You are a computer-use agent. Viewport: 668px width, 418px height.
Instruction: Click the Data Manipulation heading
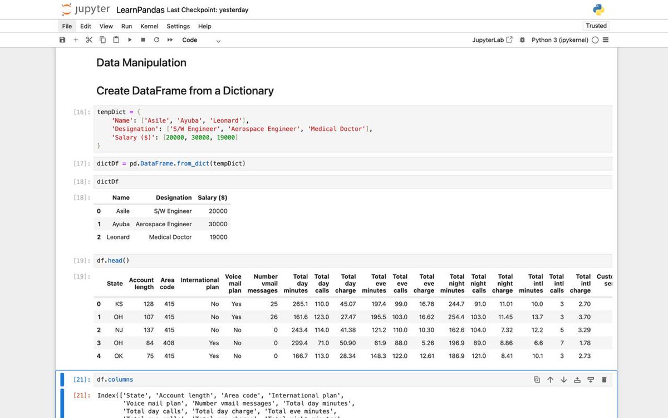click(x=141, y=62)
